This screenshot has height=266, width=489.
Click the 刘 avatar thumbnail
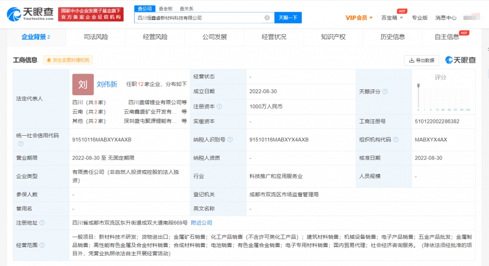click(x=83, y=84)
